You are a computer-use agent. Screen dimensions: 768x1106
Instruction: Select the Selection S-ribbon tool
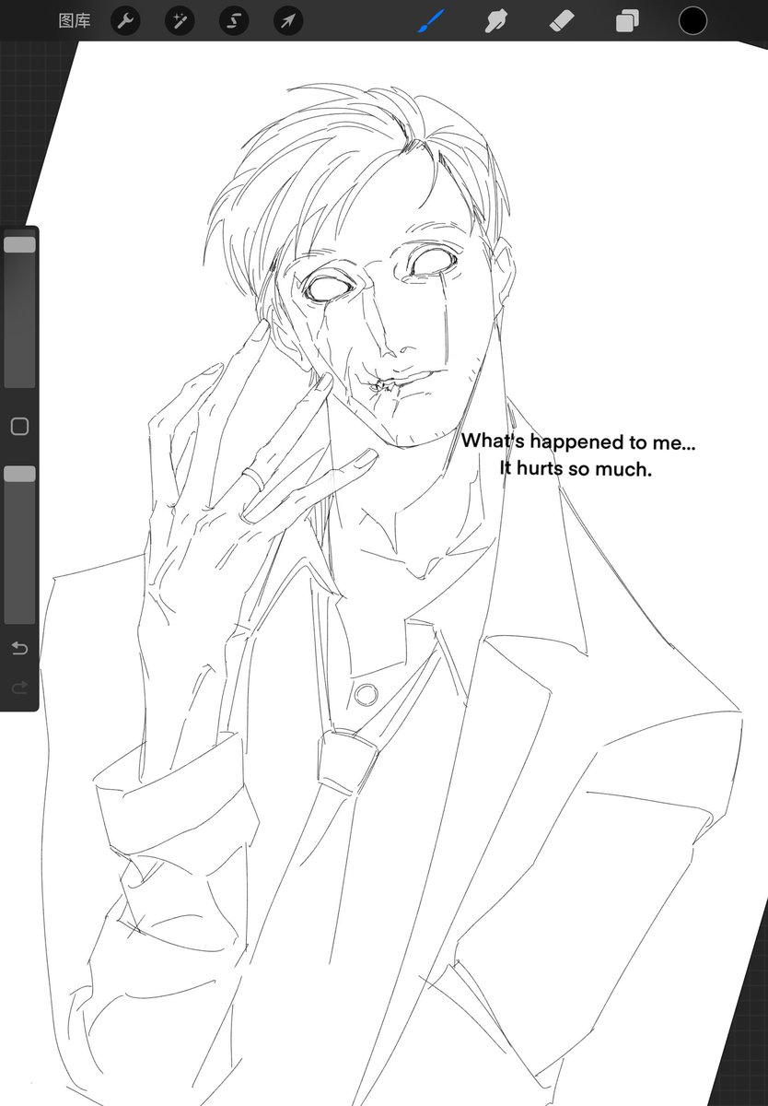[x=234, y=20]
